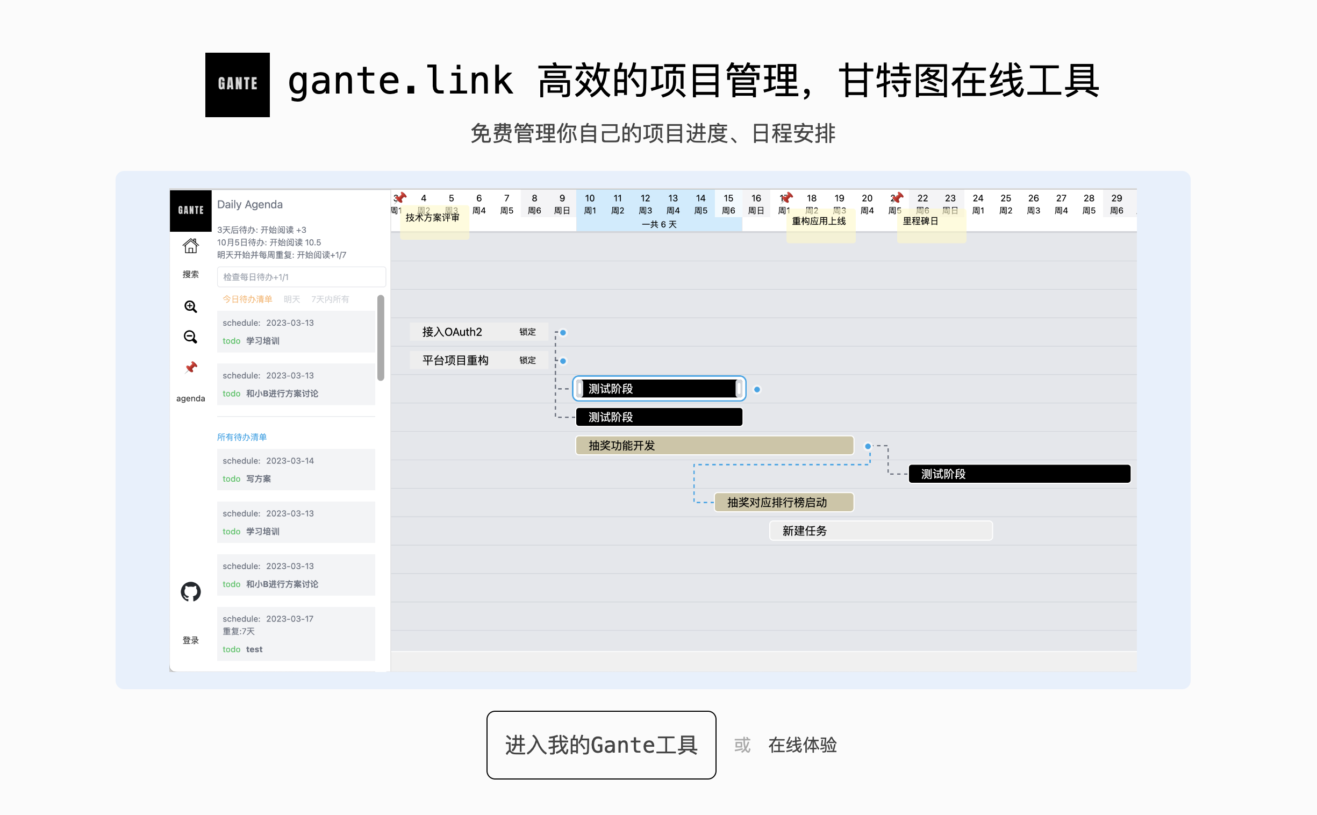Select the 和小B进行方案讨论 todo under 今日待办清单

click(x=296, y=384)
